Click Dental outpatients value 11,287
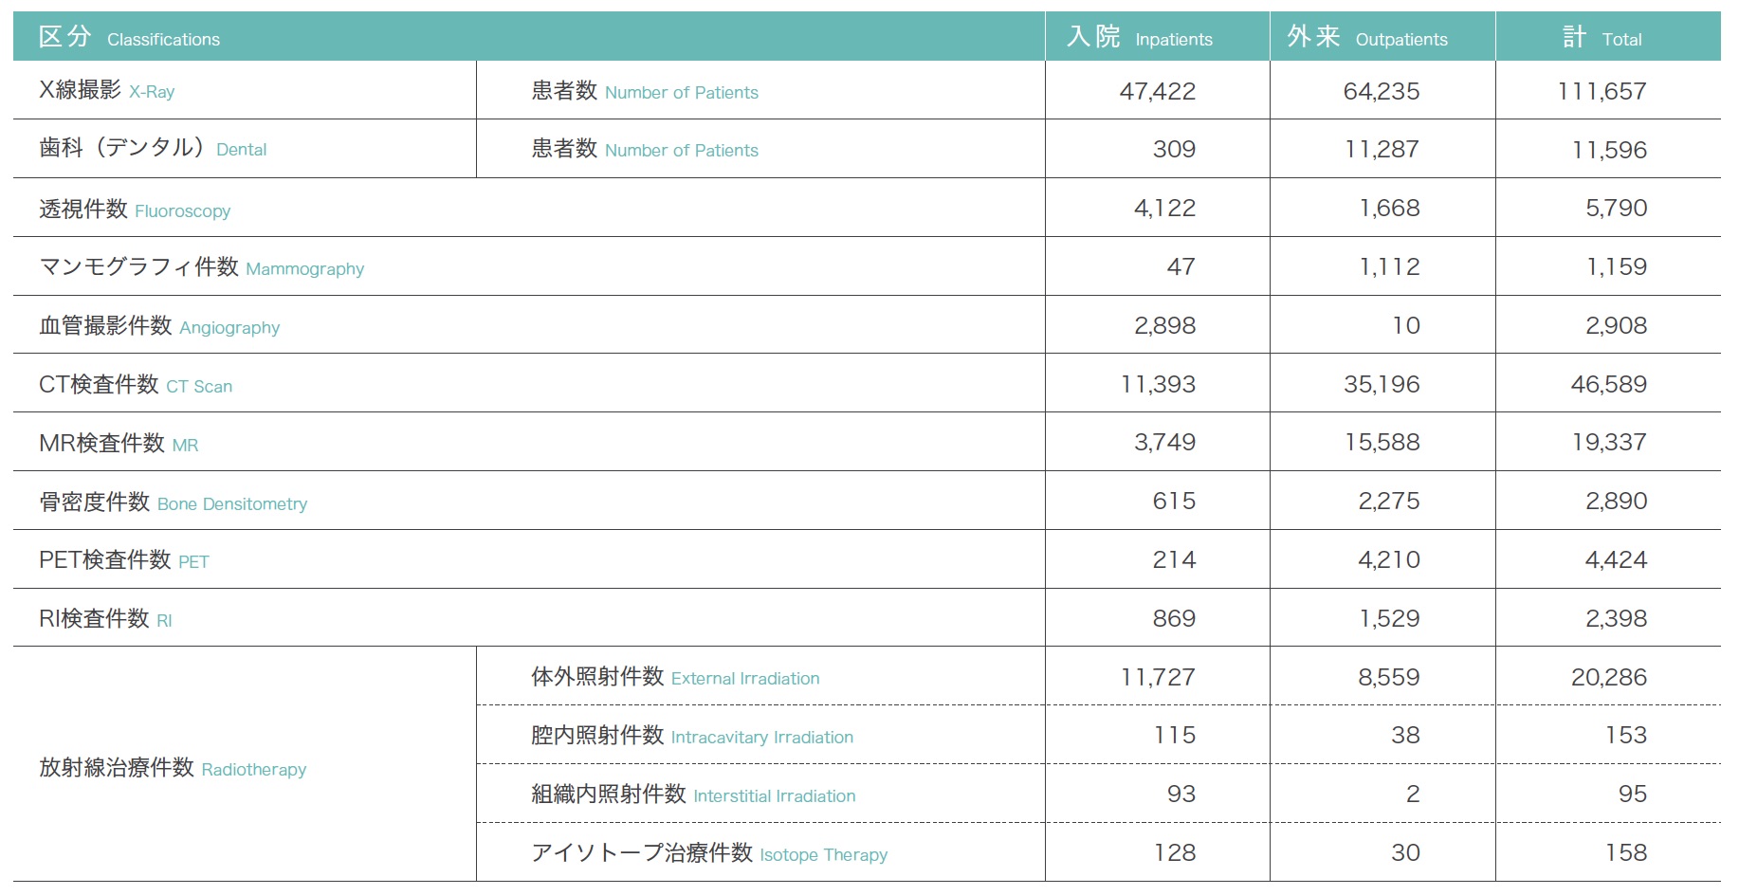 click(x=1382, y=150)
